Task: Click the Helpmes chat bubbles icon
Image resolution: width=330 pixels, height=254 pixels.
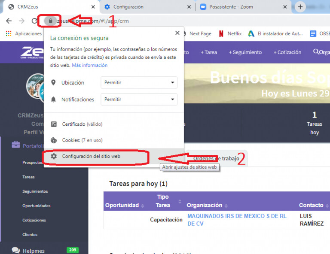Action: (16, 250)
